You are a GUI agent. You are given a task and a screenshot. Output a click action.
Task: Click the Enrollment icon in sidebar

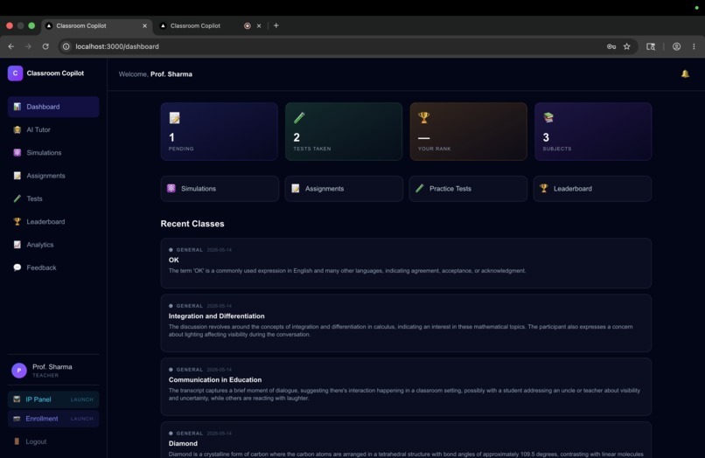[17, 419]
